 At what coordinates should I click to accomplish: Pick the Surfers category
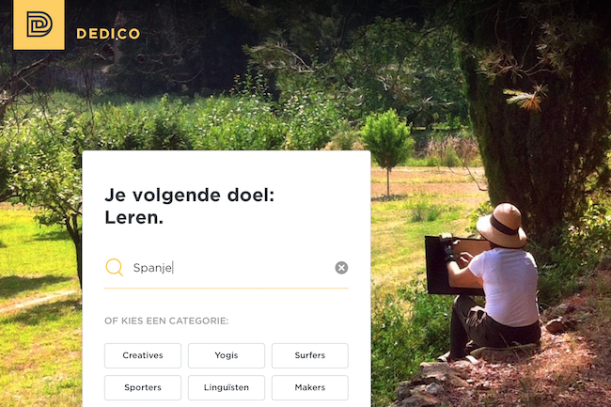point(310,355)
